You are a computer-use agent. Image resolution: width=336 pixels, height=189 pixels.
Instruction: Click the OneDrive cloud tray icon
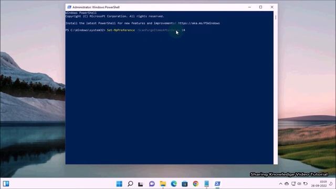point(287,184)
